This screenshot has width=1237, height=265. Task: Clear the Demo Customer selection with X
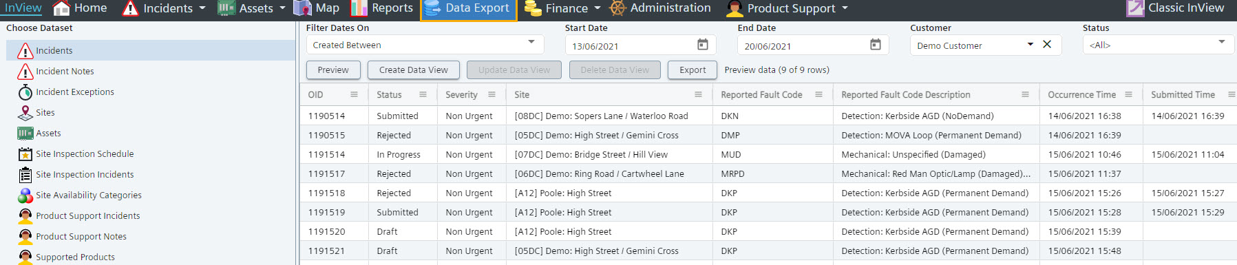pos(1047,44)
